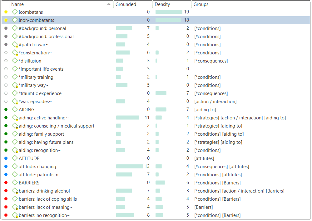Click the sort arrow in the Name header
This screenshot has width=312, height=221.
click(109, 4)
